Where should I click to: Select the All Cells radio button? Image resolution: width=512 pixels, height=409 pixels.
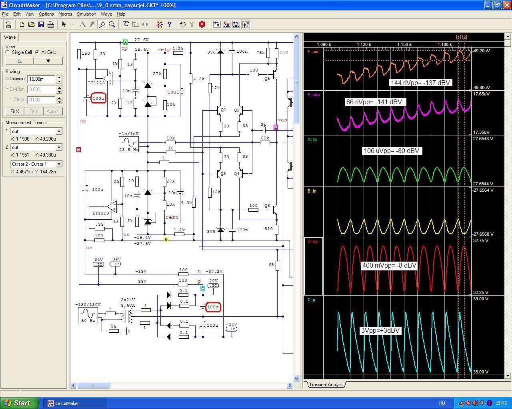pyautogui.click(x=37, y=52)
